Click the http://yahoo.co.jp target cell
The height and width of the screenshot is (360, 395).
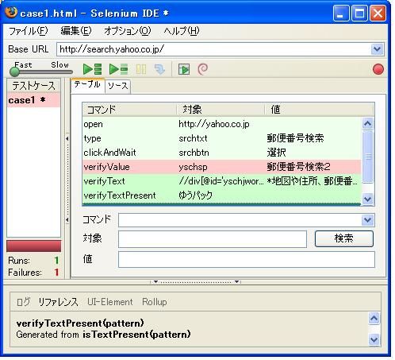point(214,124)
